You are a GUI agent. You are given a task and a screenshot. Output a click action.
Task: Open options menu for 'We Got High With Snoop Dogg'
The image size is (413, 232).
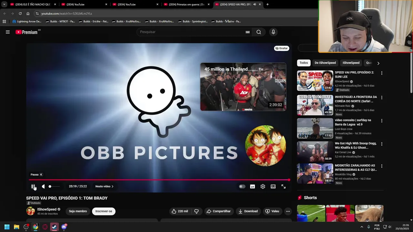click(382, 144)
